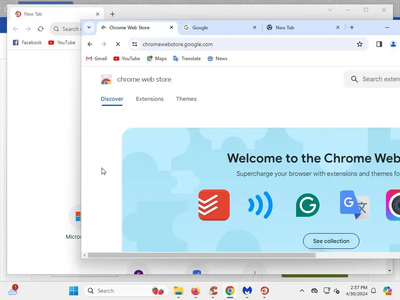
Task: Go back in Chrome
Action: pos(90,44)
